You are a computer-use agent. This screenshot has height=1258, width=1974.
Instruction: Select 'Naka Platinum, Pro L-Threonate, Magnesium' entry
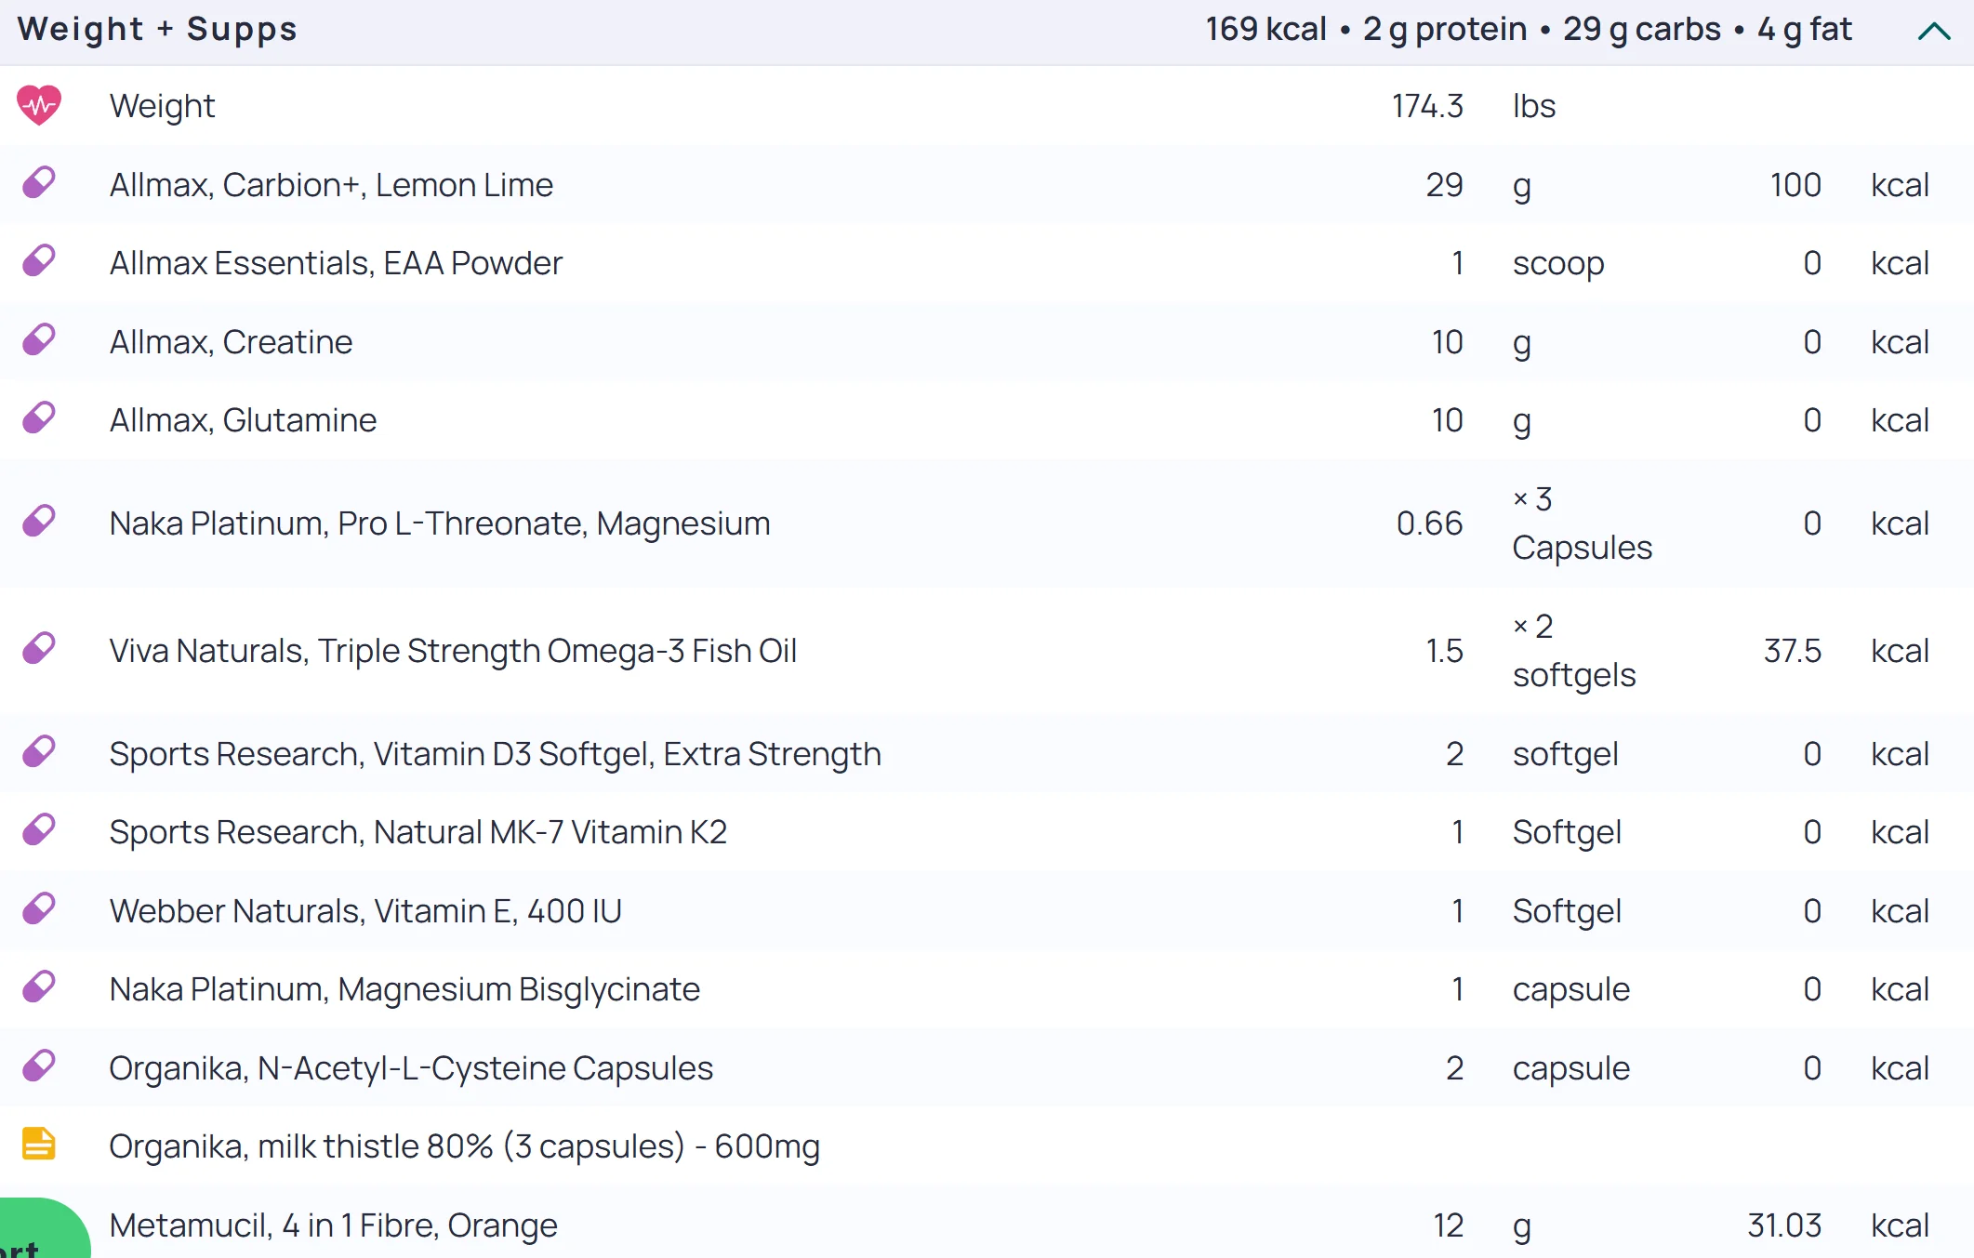(x=440, y=523)
